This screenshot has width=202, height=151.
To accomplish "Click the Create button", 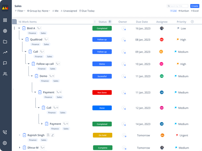I will (195, 6).
